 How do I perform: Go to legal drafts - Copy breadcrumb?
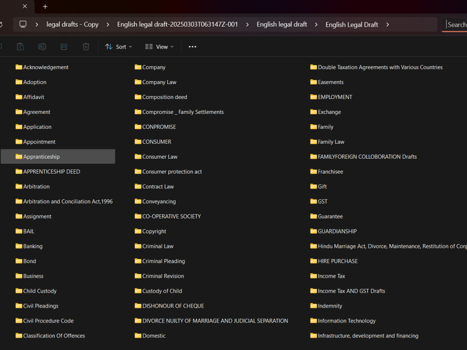tap(72, 24)
